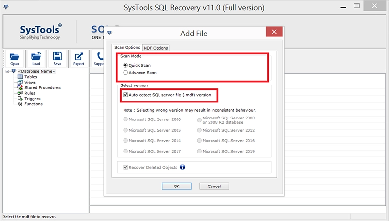The image size is (389, 221).
Task: Click the Add File dialog title icon
Action: click(109, 33)
